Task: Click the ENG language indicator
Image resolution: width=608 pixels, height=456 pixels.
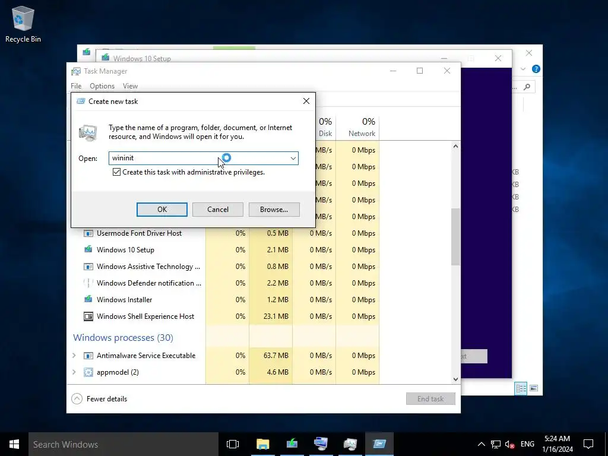Action: [x=527, y=444]
